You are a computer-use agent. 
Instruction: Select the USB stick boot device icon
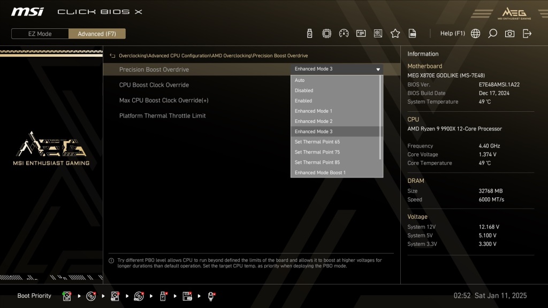click(163, 296)
